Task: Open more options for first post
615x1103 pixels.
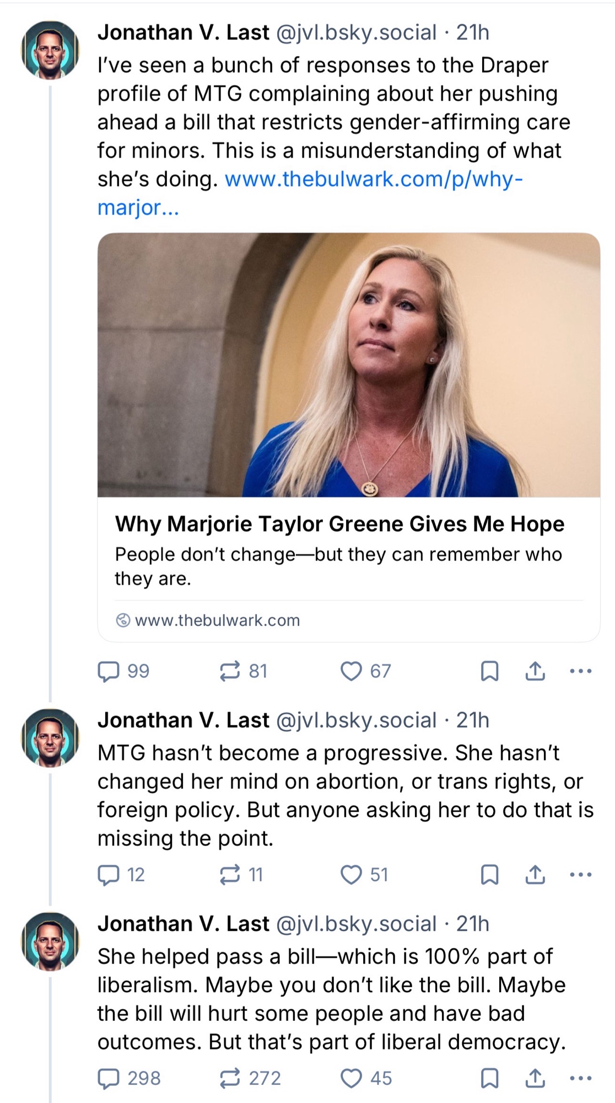Action: [580, 671]
